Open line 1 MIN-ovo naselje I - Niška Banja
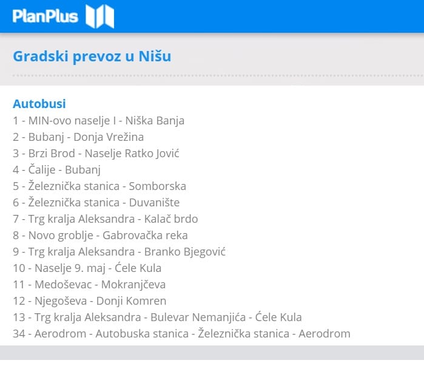This screenshot has width=424, height=380. pos(98,120)
